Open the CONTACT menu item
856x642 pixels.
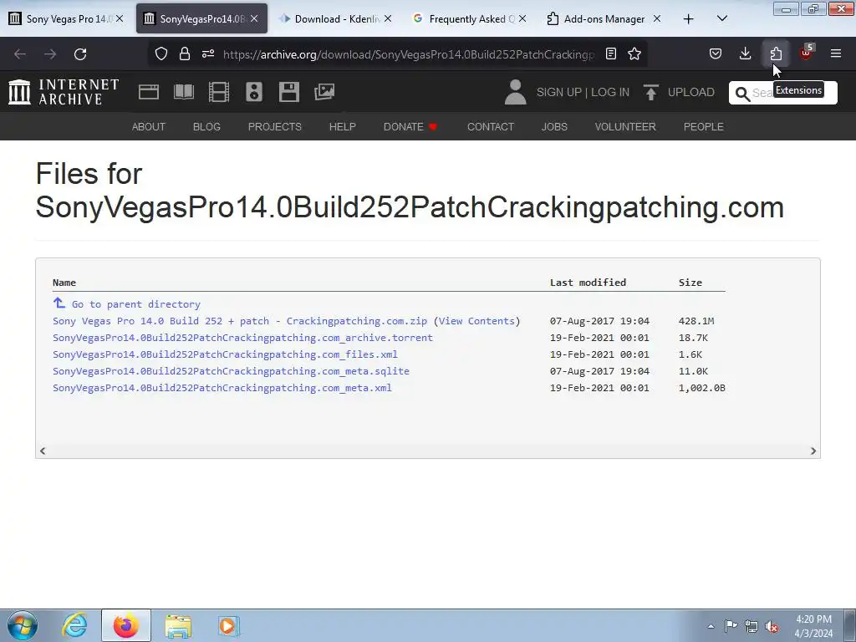(490, 127)
